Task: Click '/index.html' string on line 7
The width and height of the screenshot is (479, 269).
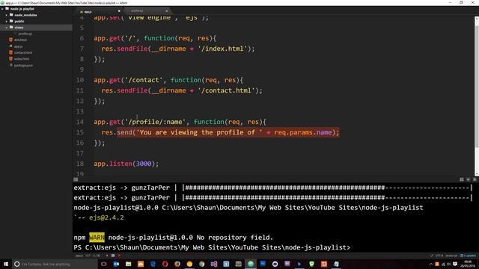Action: click(222, 49)
